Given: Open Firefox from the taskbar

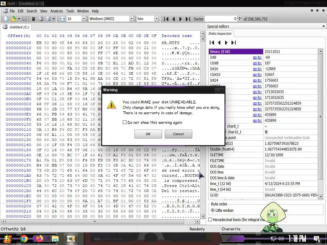Looking at the screenshot, I should (x=39, y=239).
